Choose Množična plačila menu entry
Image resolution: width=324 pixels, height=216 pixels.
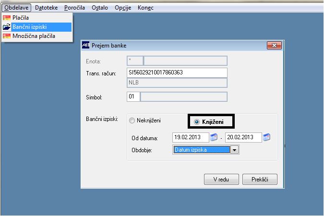click(x=37, y=36)
